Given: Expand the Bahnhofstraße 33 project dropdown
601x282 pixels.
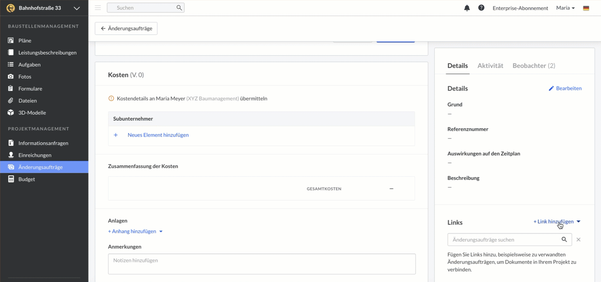Looking at the screenshot, I should pyautogui.click(x=76, y=8).
